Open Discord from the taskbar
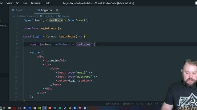This screenshot has width=197, height=110. [x=25, y=108]
